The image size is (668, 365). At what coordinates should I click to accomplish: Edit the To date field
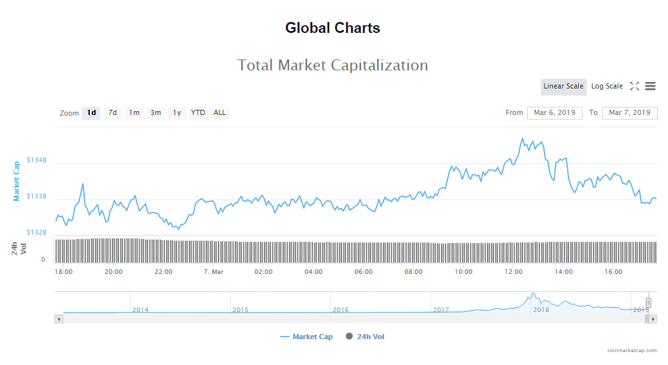[629, 113]
